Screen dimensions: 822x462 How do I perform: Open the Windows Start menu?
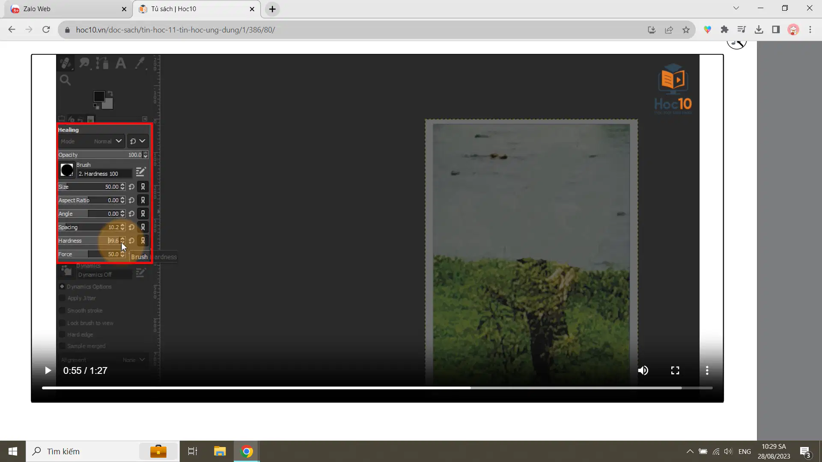[13, 451]
